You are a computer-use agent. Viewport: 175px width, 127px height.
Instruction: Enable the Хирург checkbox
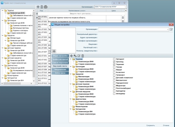(114, 70)
